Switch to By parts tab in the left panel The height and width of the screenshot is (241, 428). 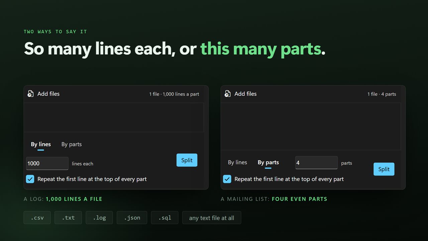tap(72, 144)
